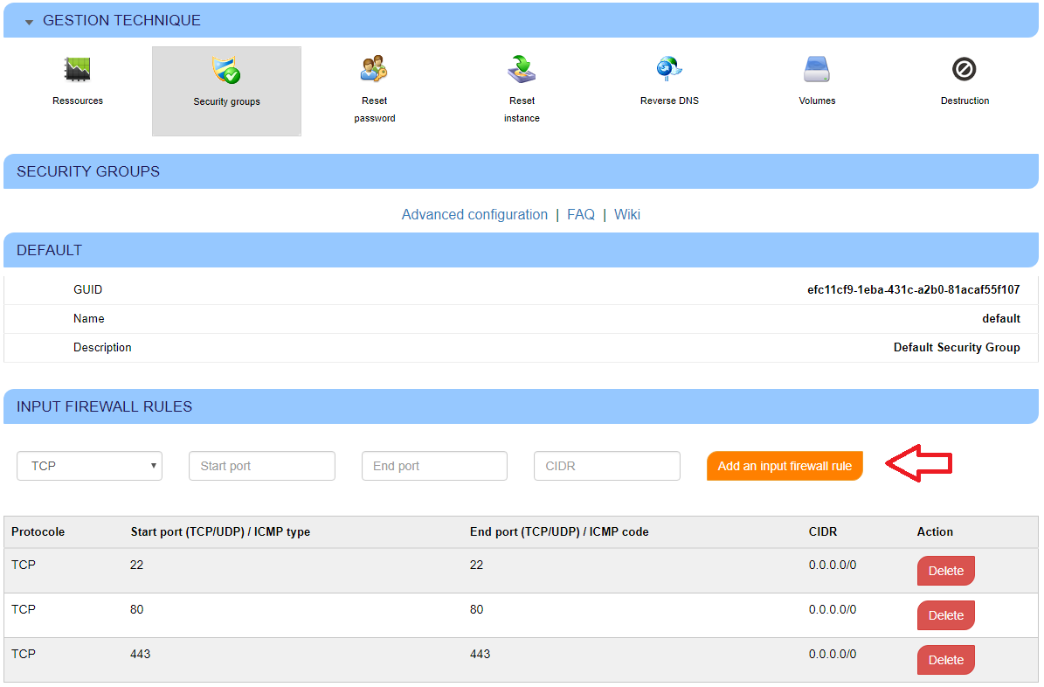Click 'End port (TCP/UDP) / ICMP code' header
Screen dimensions: 1044x687
coord(559,531)
